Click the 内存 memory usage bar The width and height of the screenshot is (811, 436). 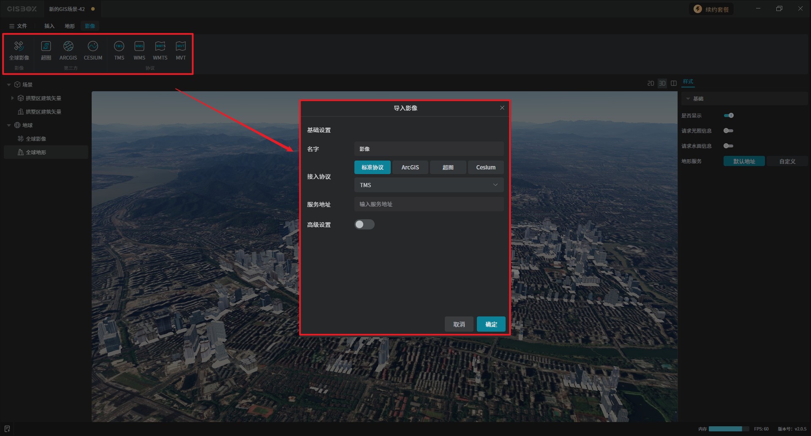[x=728, y=429]
